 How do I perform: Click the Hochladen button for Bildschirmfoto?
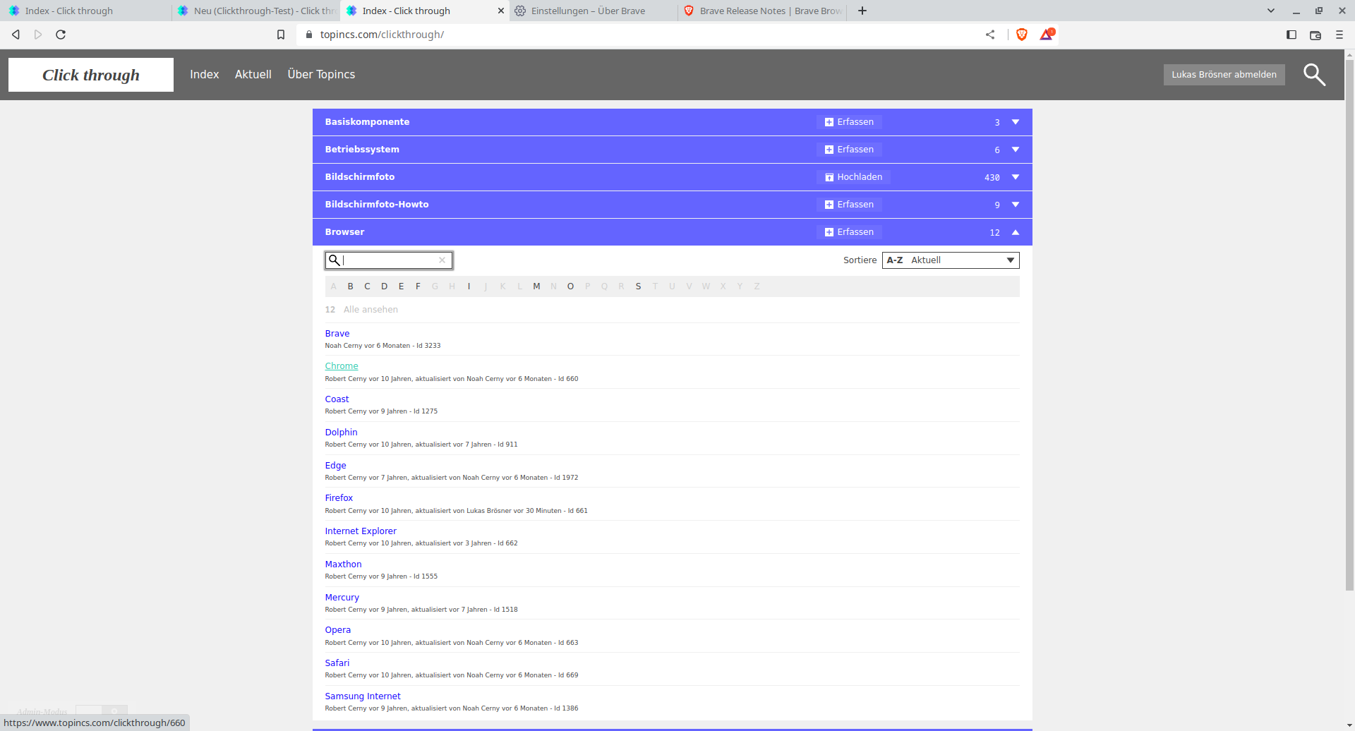pos(853,177)
